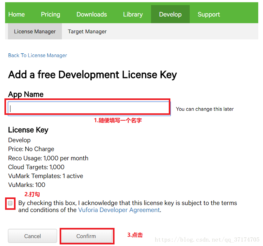The image size is (263, 246).
Task: Focus the App Name input field
Action: [x=89, y=109]
